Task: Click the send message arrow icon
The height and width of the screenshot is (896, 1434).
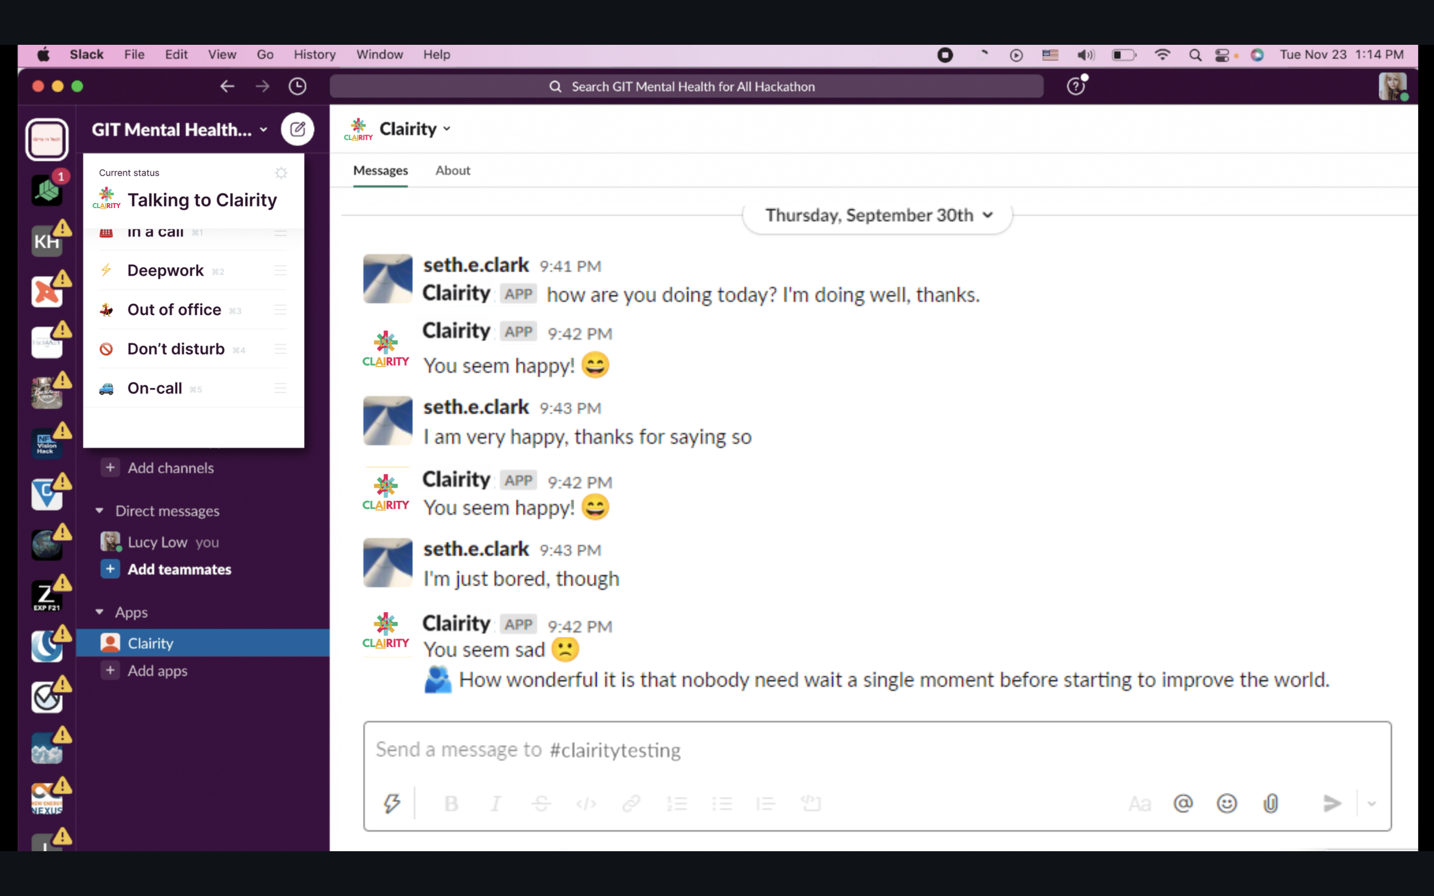Action: [x=1332, y=803]
